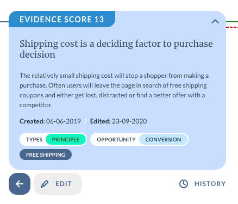
Task: Click the description paragraph text
Action: coord(114,90)
